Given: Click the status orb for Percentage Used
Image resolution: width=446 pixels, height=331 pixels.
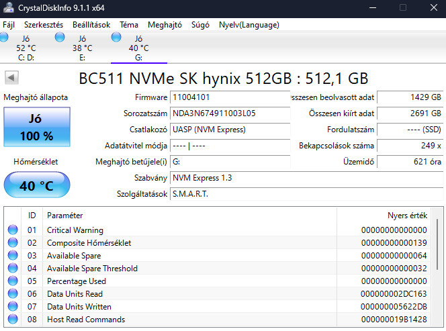Looking at the screenshot, I should click(12, 281).
